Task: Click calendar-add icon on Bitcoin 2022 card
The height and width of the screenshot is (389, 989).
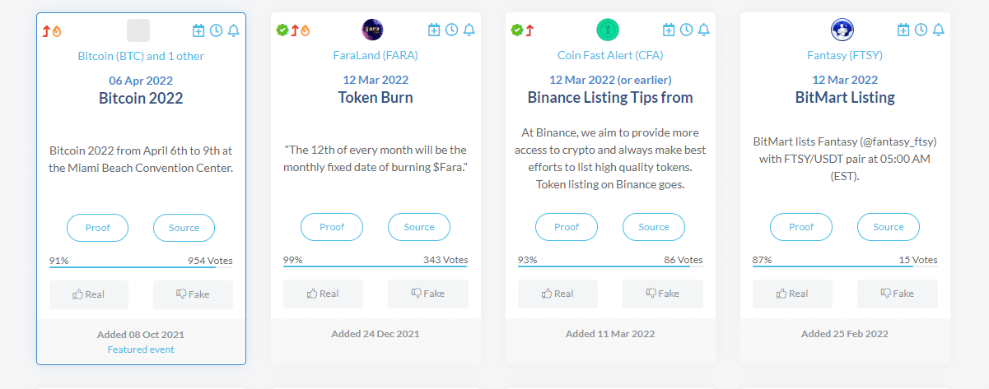Action: pos(198,30)
